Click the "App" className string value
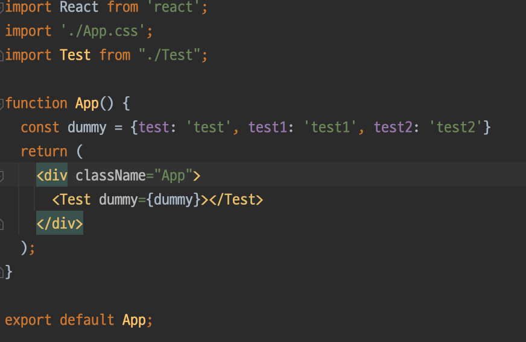526x342 pixels. [173, 176]
